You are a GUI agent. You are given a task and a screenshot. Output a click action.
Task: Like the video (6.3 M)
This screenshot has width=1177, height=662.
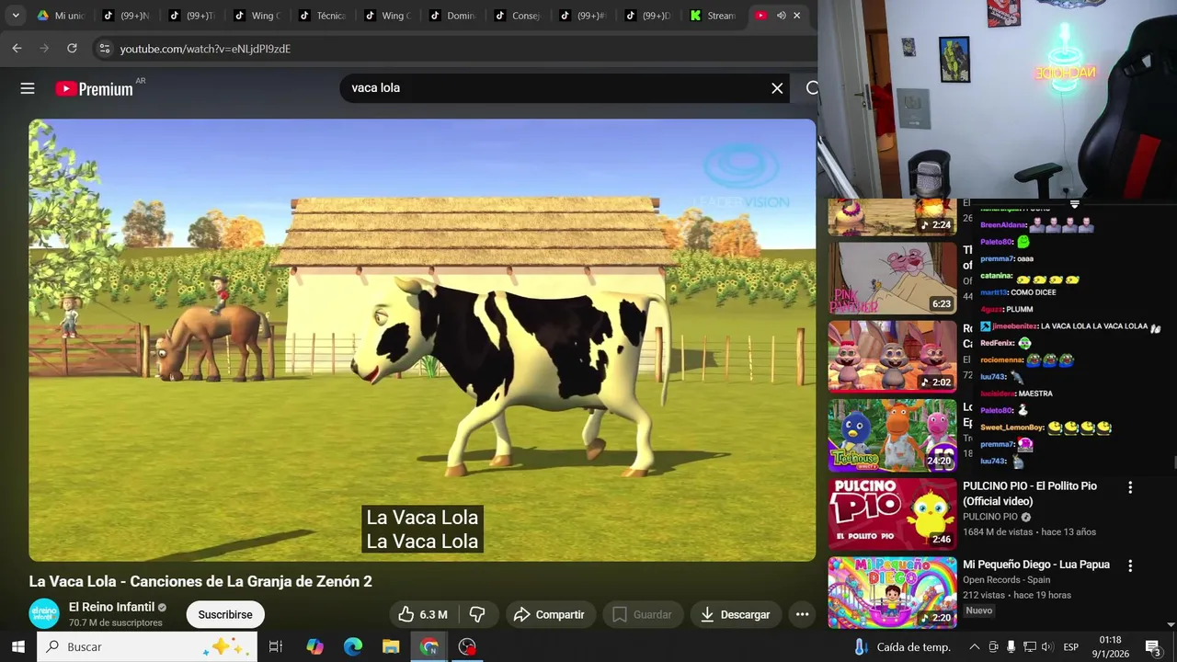point(423,614)
